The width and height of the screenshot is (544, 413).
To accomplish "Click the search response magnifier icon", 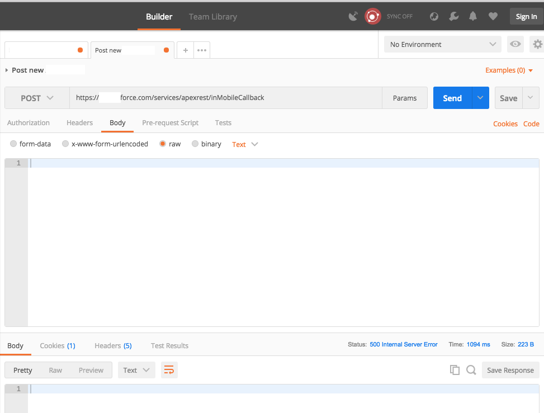I will click(x=471, y=369).
